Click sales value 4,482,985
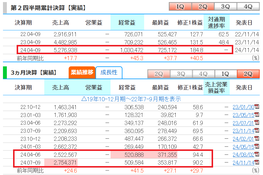Viewport: 263px width, 175px height. click(65, 42)
